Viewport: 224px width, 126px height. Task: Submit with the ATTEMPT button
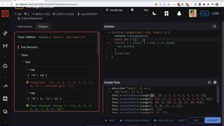pyautogui.click(x=213, y=120)
